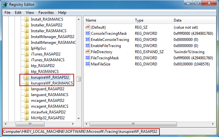Click the MaxFileSize DWORD icon
Screen dimensions: 219x137
click(88, 64)
